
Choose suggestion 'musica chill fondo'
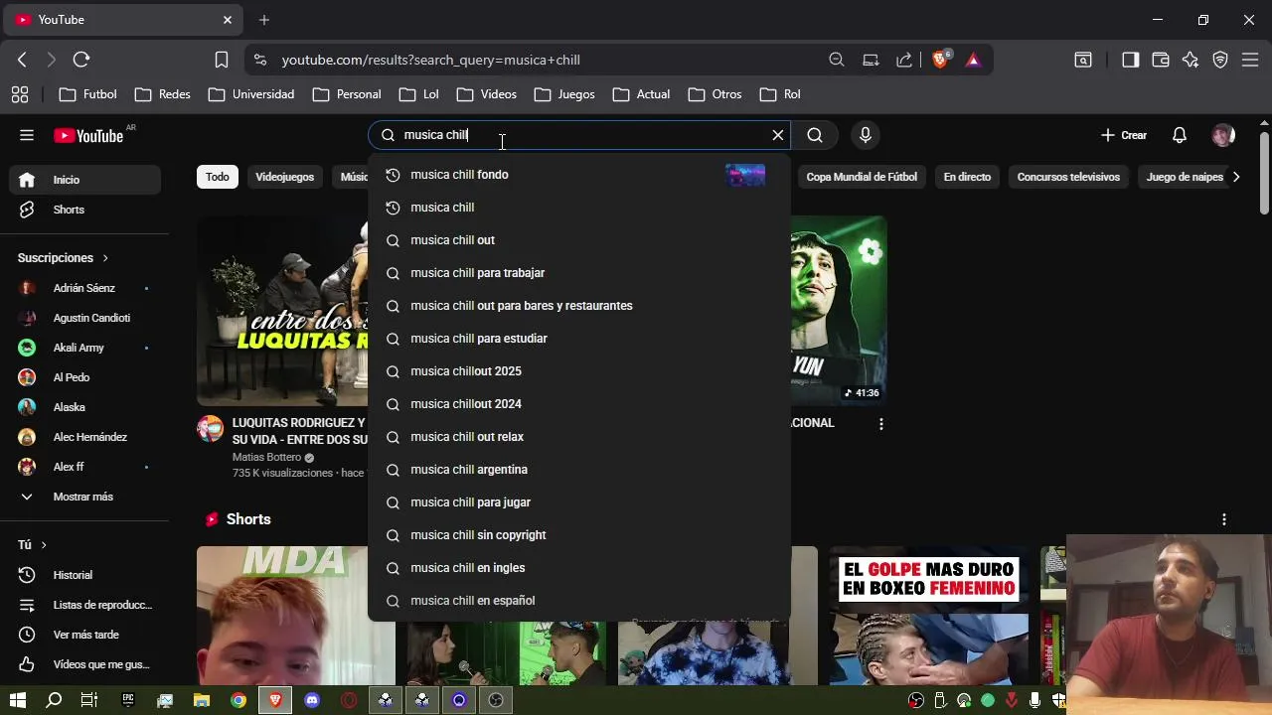[579, 175]
